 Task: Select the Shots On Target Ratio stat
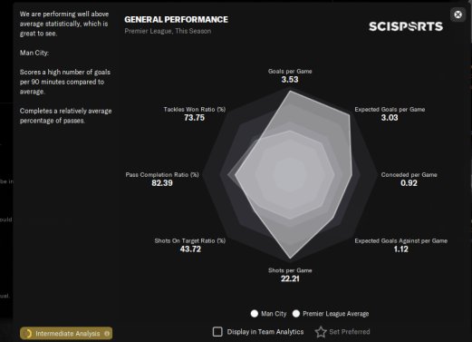(190, 245)
